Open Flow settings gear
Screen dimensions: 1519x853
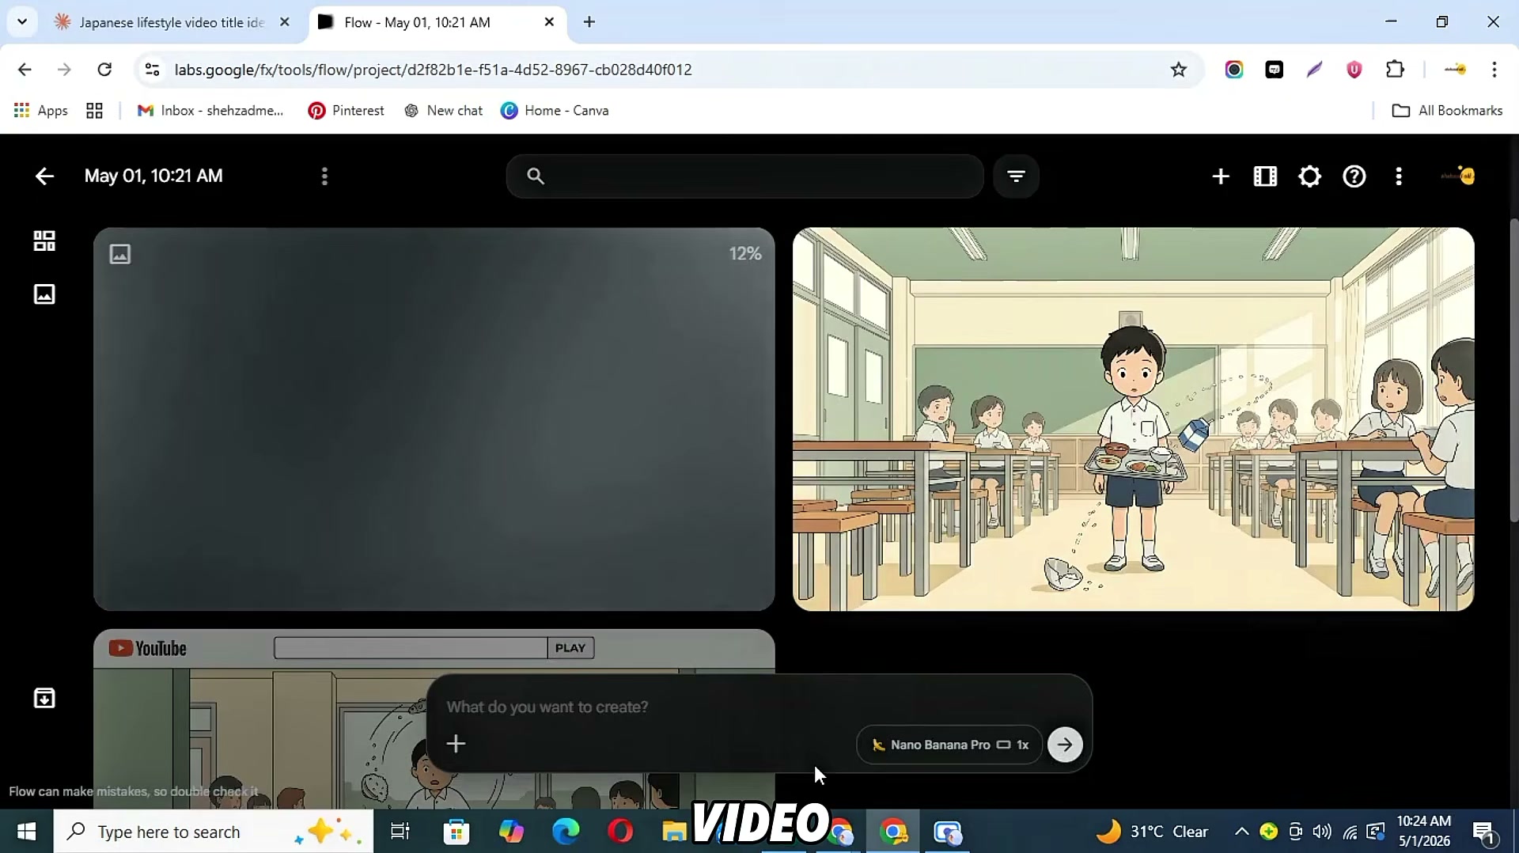point(1310,176)
